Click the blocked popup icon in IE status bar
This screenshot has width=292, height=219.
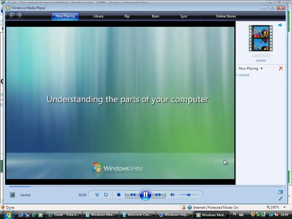pos(183,208)
